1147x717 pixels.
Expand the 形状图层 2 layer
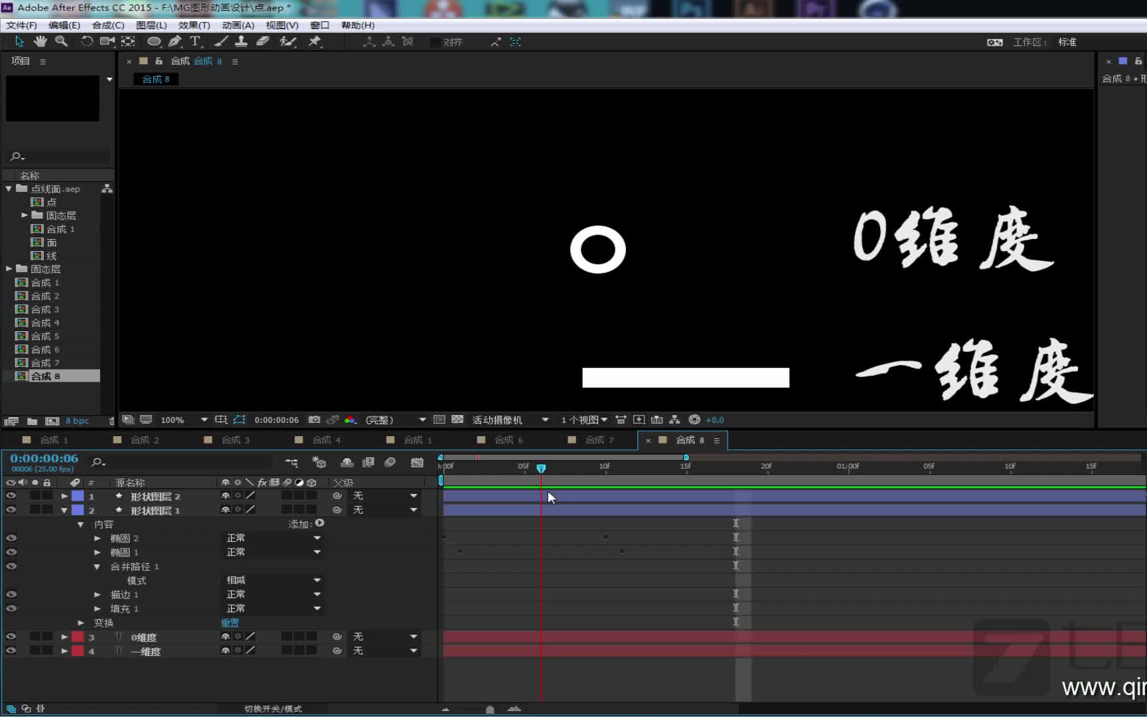64,496
